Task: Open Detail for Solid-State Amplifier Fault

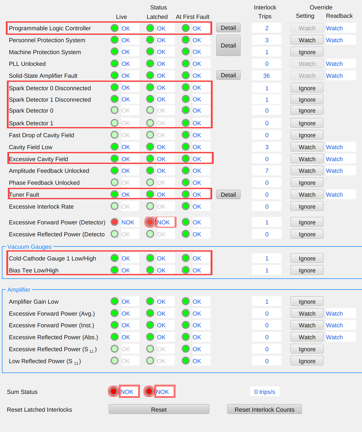Action: pyautogui.click(x=228, y=75)
